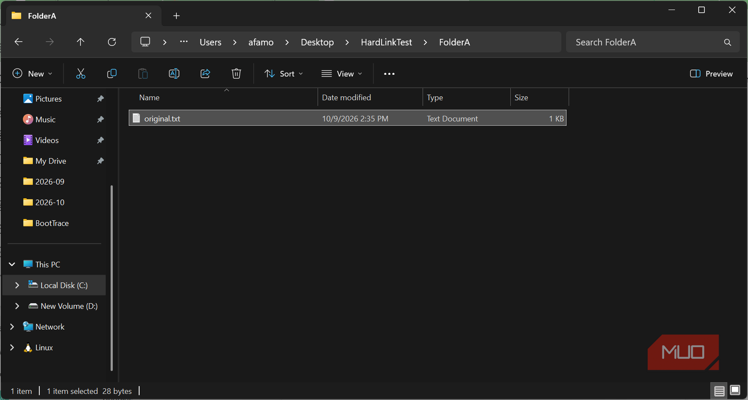This screenshot has height=400, width=748.
Task: Open the See more three-dots menu
Action: click(389, 74)
